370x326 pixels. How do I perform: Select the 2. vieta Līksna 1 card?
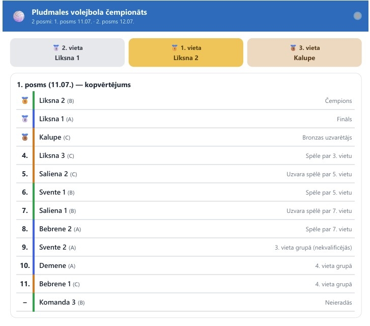pyautogui.click(x=67, y=52)
